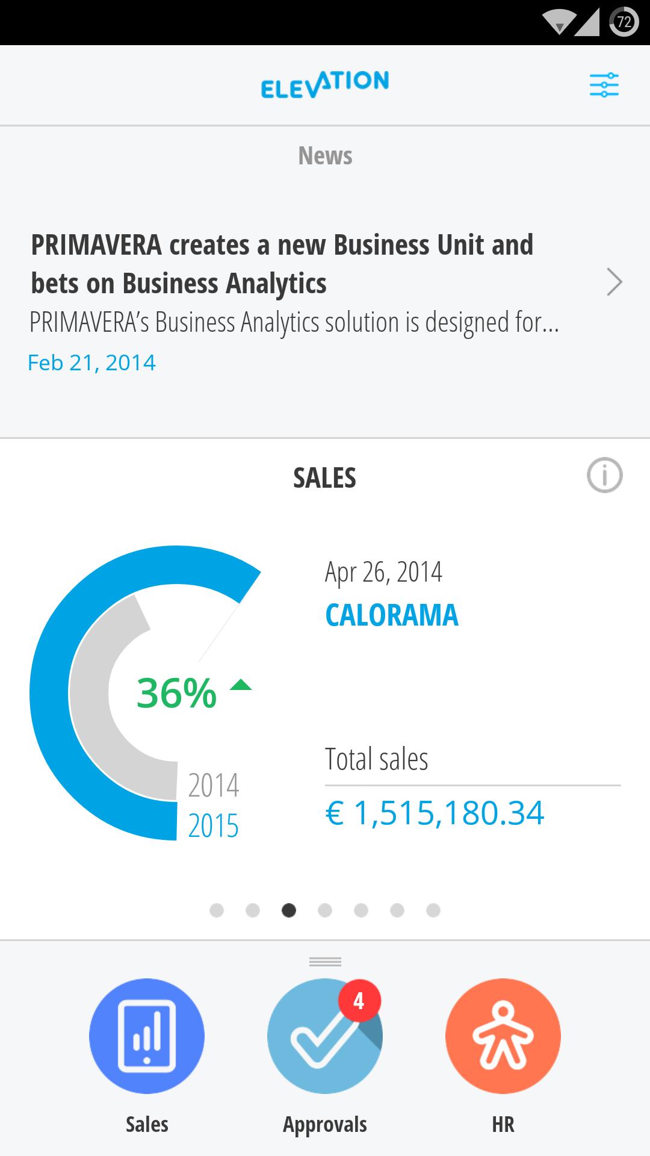Select the first carousel page dot
The height and width of the screenshot is (1156, 650).
(x=217, y=910)
